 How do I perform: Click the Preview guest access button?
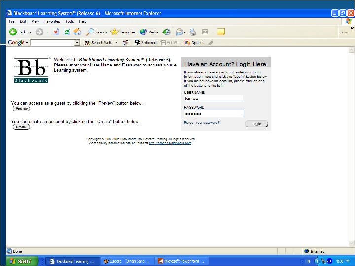22,109
